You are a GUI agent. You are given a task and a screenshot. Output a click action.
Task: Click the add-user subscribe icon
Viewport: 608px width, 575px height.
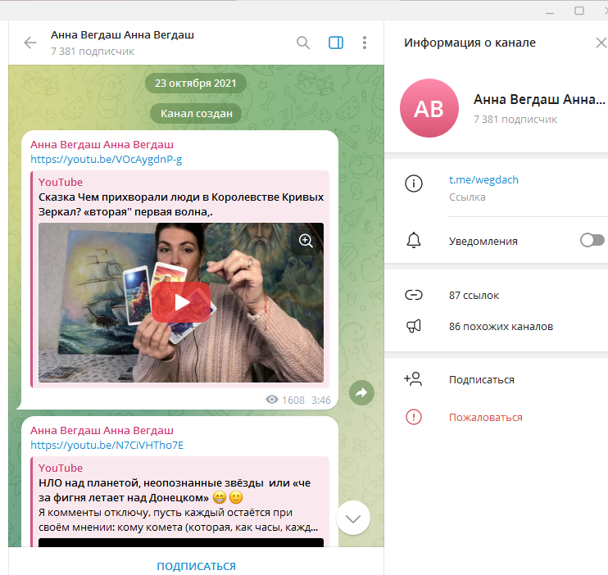[x=413, y=378]
